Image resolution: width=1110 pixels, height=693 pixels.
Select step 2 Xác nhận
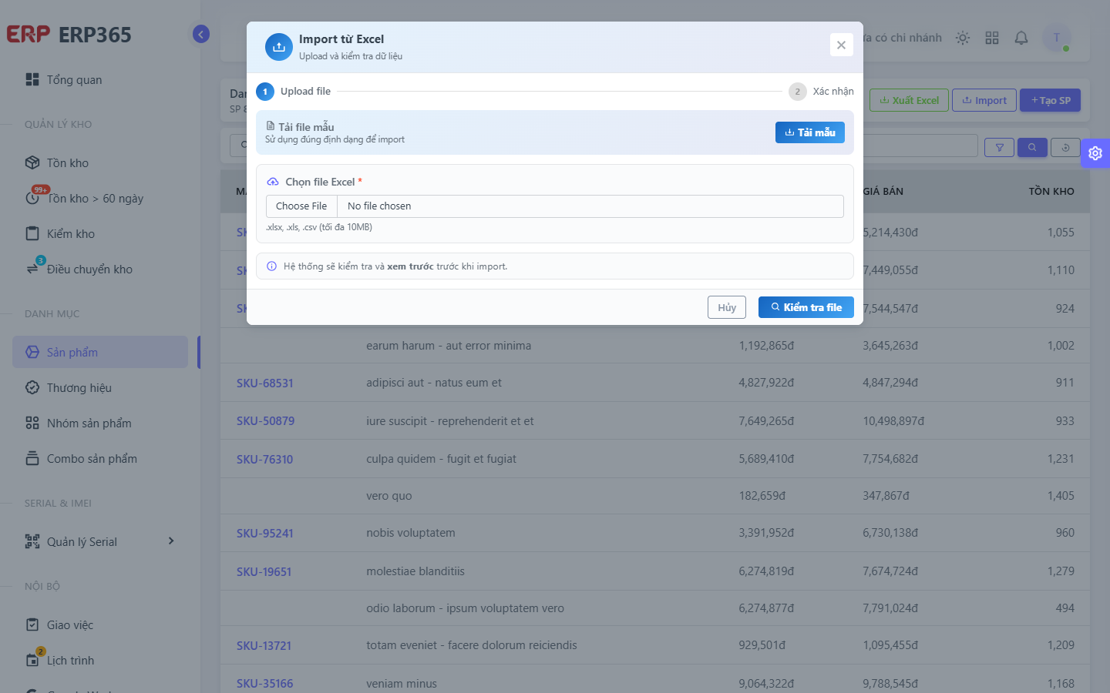pyautogui.click(x=821, y=92)
